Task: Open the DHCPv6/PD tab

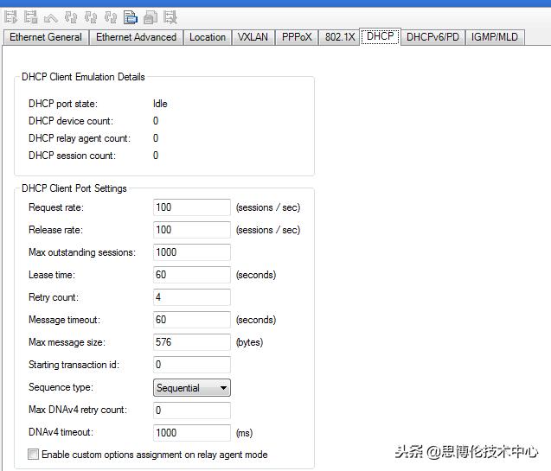Action: 432,37
